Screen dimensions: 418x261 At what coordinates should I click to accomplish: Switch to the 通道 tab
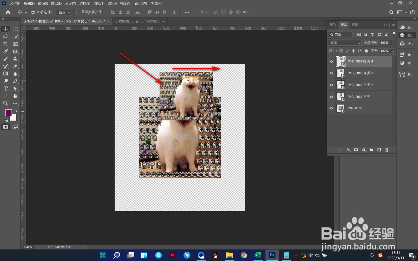355,25
